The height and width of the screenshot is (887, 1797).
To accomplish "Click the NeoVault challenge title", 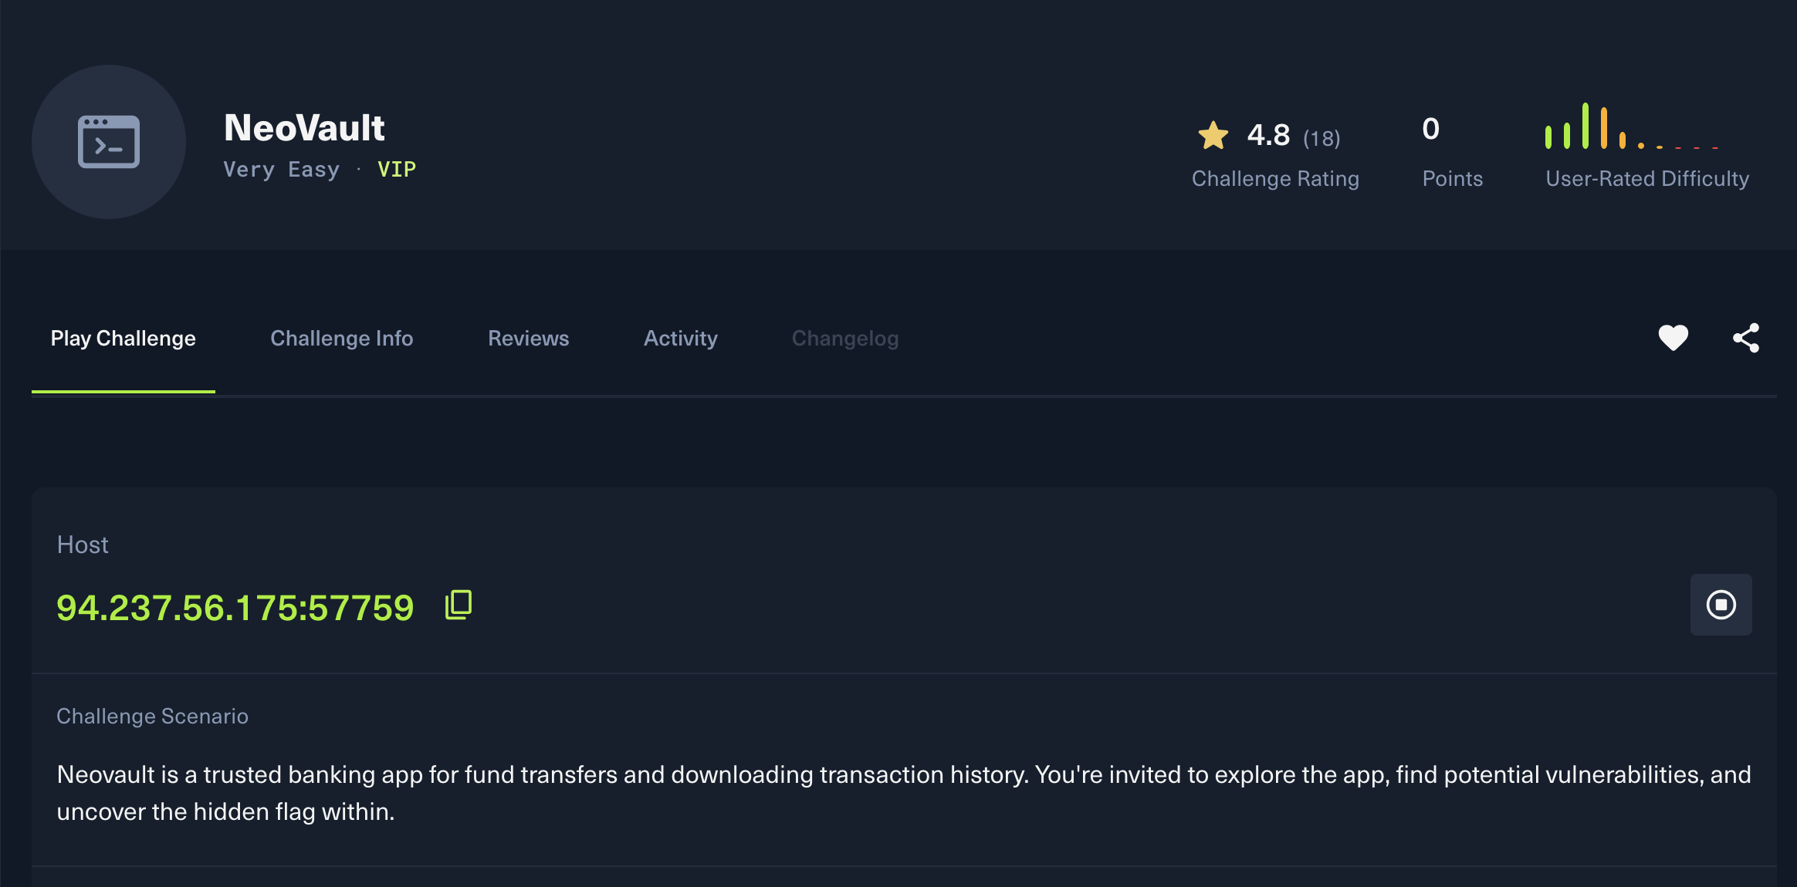I will coord(304,128).
